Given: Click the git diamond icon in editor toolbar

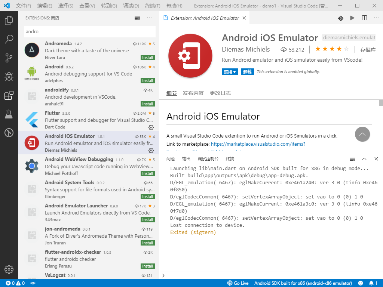Looking at the screenshot, I should (341, 18).
